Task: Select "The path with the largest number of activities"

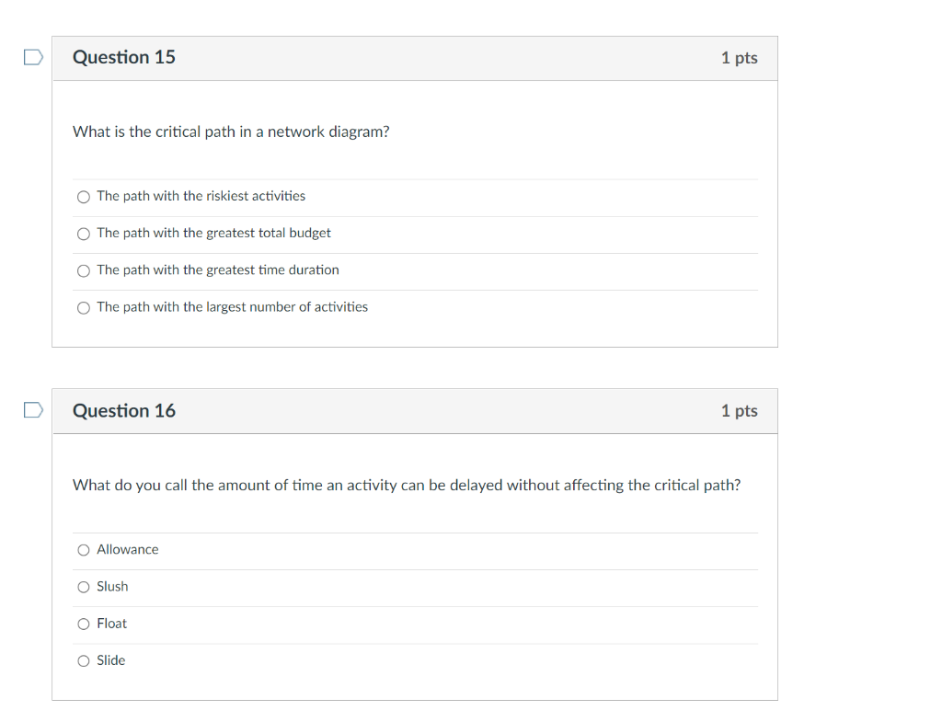Action: point(83,307)
